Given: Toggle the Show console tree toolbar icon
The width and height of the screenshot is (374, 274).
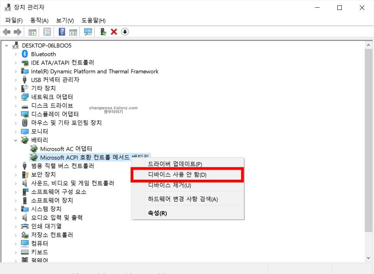Looking at the screenshot, I should 33,32.
